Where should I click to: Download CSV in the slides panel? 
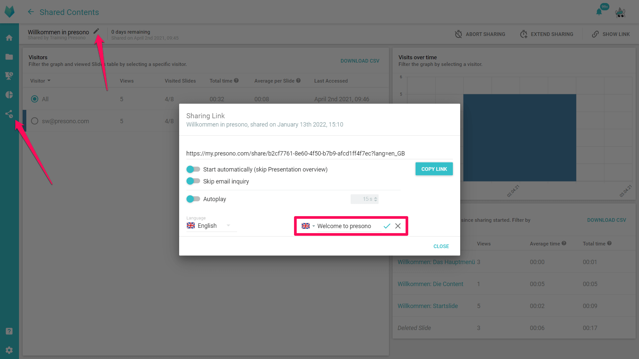[x=606, y=220]
